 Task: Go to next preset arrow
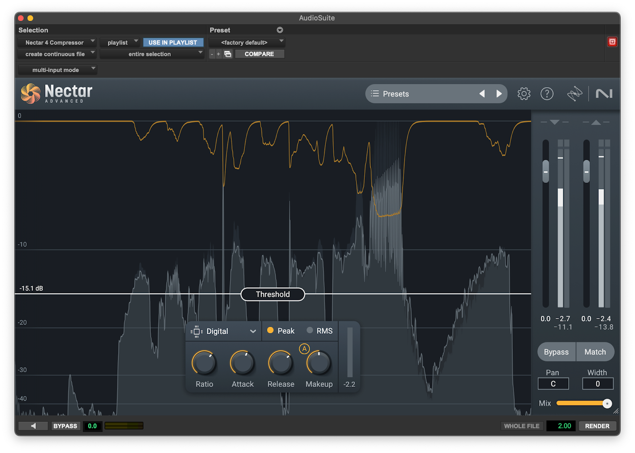pos(499,94)
